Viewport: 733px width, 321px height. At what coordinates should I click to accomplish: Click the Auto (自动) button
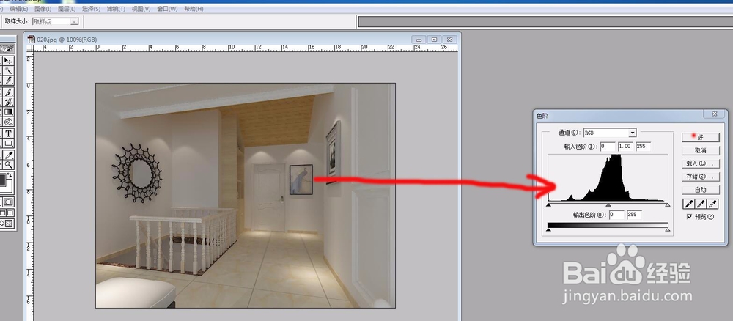coord(700,189)
